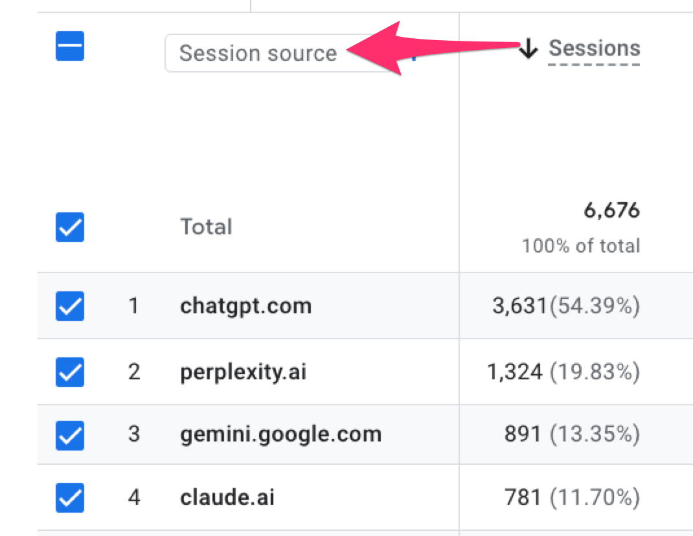Click the perplexity.ai source name
This screenshot has height=536, width=693.
click(243, 372)
